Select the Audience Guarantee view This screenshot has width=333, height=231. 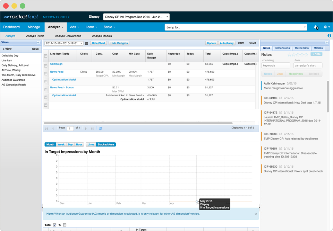pos(13,80)
